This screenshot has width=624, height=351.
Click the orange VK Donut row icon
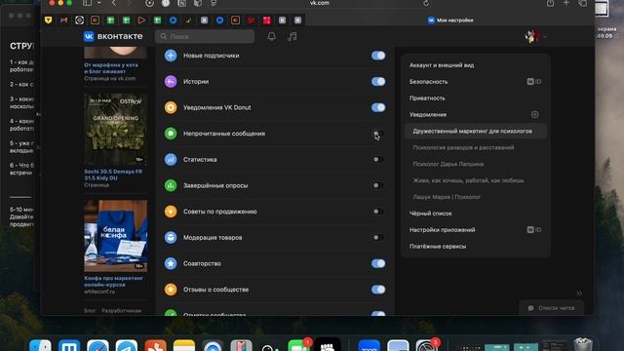[x=171, y=107]
